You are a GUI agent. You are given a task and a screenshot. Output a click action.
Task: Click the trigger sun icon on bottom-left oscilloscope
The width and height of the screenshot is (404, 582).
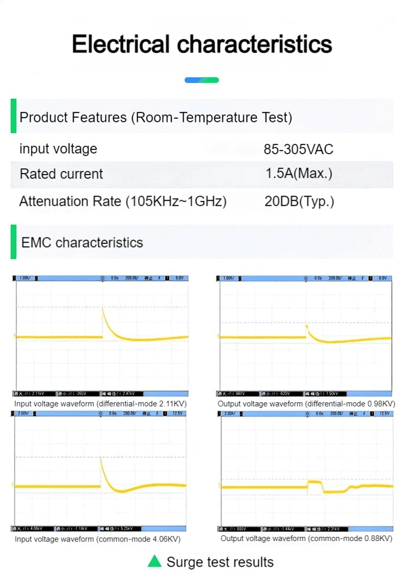tap(101, 414)
